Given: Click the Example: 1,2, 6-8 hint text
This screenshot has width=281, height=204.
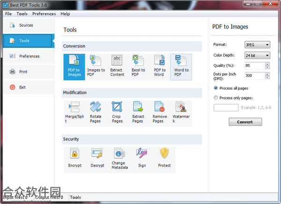Looking at the screenshot, I should [x=256, y=108].
